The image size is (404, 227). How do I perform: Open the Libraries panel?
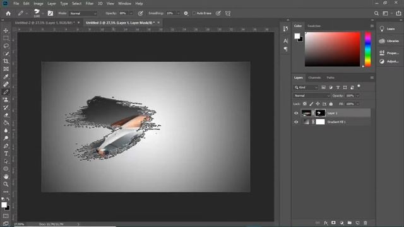click(x=389, y=41)
